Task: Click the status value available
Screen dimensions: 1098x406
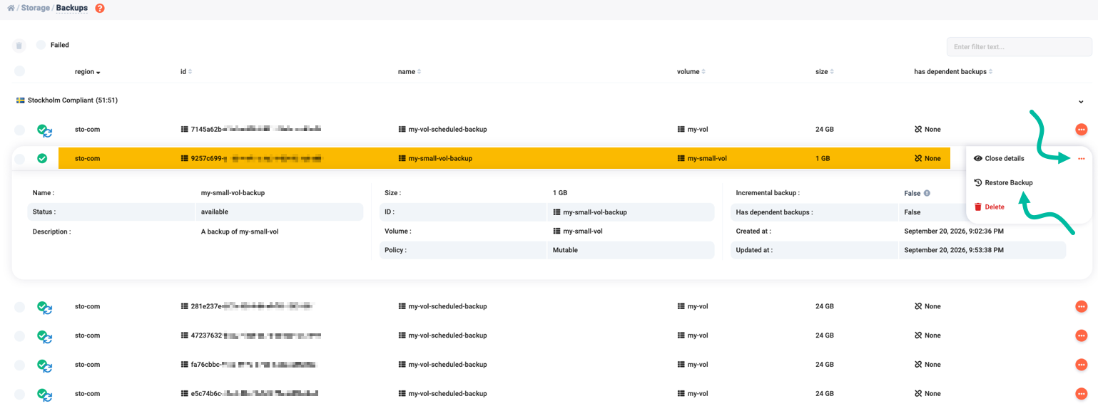Action: coord(215,212)
